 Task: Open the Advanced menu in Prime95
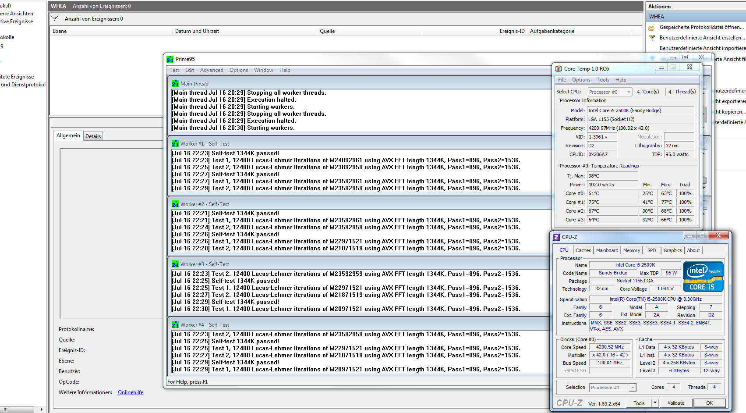212,70
